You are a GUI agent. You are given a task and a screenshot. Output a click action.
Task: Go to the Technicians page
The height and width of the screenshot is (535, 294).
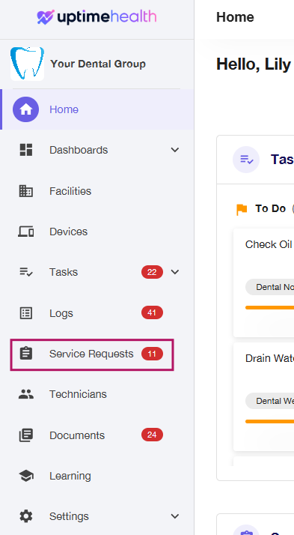pos(97,394)
